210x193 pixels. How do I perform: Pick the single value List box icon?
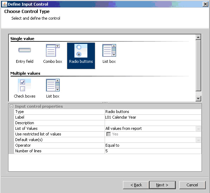point(109,51)
